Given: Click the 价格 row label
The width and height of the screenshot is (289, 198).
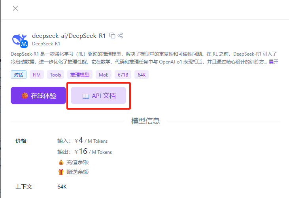Looking at the screenshot, I should click(x=21, y=141).
